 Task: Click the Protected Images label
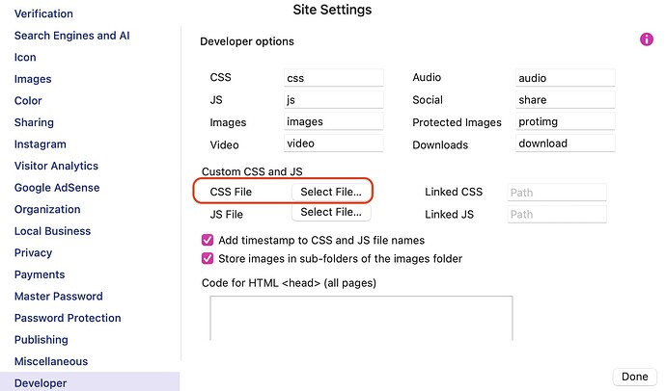pos(457,122)
